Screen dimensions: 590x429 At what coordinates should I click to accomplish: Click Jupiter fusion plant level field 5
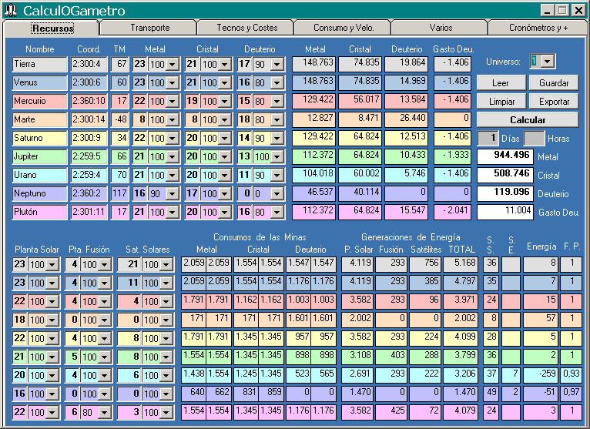pyautogui.click(x=72, y=357)
